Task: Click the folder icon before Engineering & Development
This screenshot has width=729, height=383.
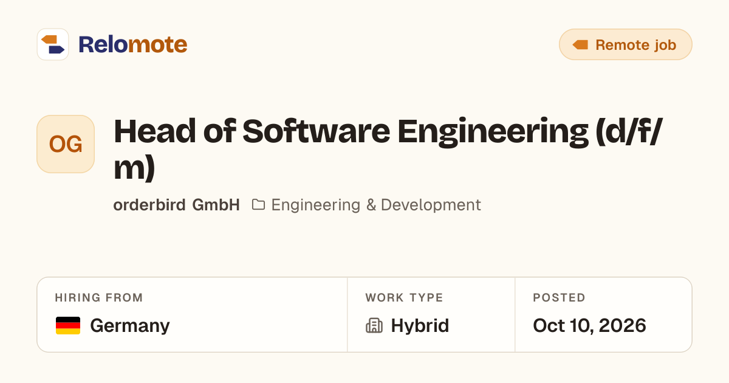Action: click(258, 205)
